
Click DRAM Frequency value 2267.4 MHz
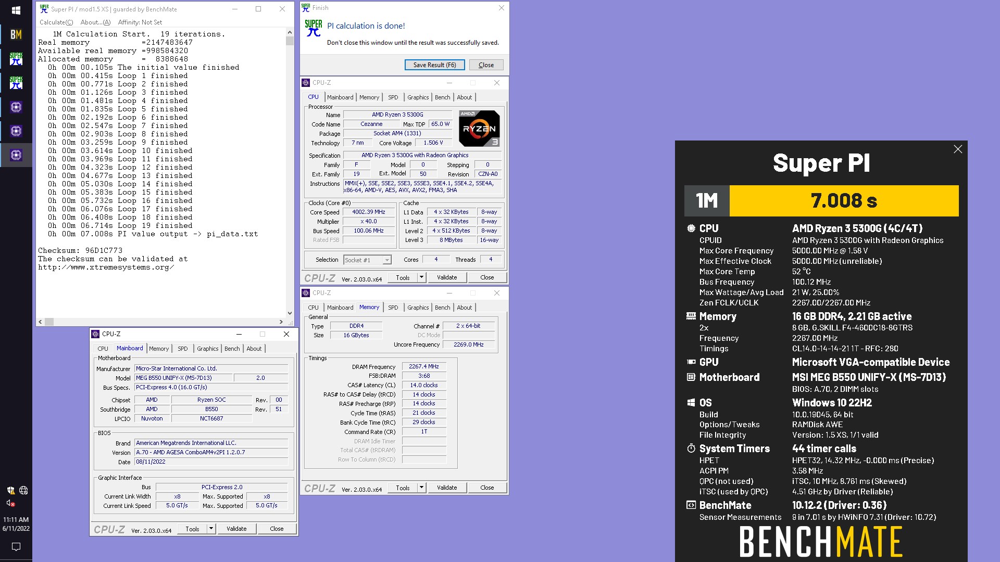click(424, 366)
